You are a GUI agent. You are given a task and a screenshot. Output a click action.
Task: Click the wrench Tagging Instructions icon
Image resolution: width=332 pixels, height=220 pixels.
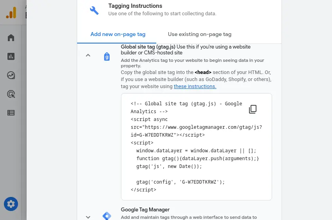tap(94, 10)
